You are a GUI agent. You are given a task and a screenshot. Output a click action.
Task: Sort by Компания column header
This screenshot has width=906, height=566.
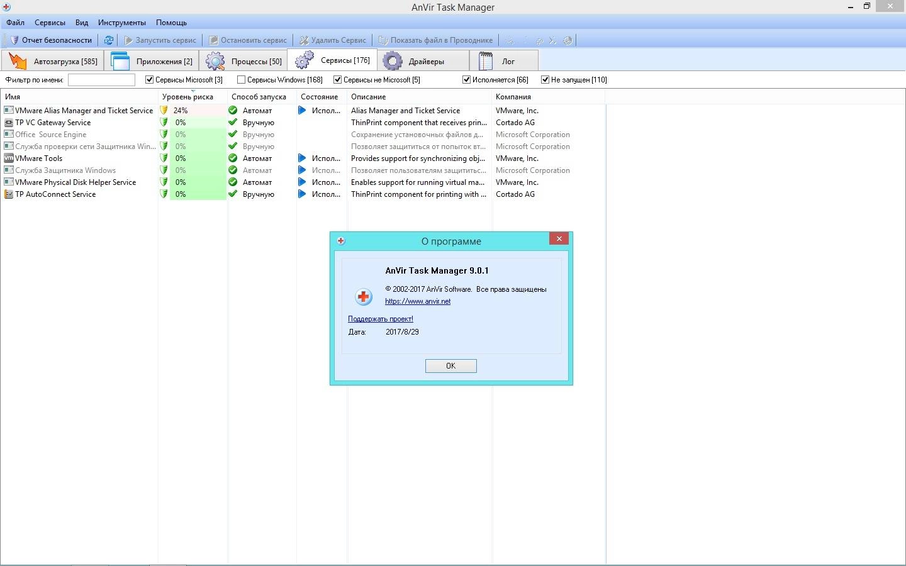548,97
